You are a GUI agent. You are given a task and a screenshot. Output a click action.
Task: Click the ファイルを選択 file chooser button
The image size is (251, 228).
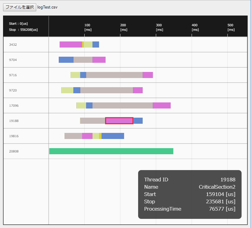pos(19,7)
